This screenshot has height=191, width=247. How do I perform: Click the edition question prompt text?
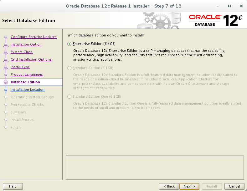point(106,35)
